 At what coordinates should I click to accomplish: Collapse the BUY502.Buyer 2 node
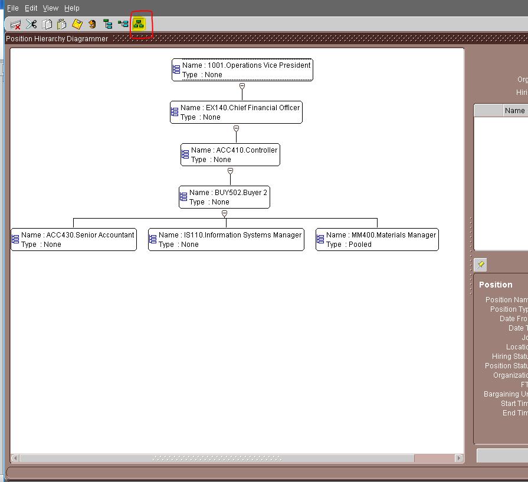tap(224, 214)
